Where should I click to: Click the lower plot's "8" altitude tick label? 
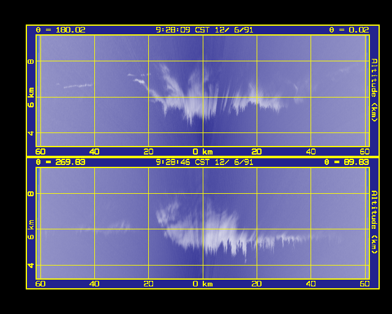31,194
